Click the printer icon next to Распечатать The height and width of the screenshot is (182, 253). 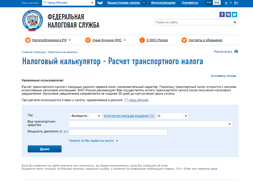click(236, 52)
